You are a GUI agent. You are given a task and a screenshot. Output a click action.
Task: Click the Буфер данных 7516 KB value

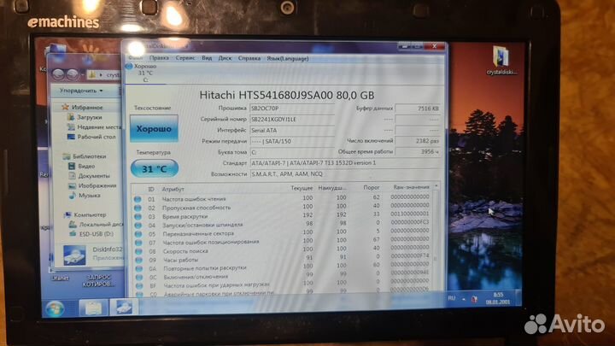418,108
